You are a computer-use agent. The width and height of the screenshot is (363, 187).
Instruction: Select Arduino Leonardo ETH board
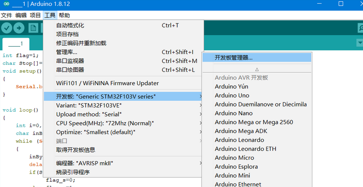(x=257, y=149)
